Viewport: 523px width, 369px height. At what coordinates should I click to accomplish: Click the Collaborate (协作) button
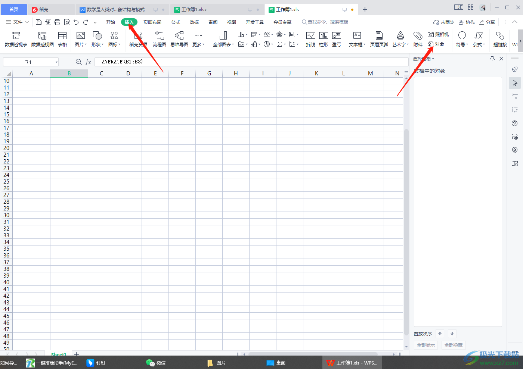tap(467, 22)
